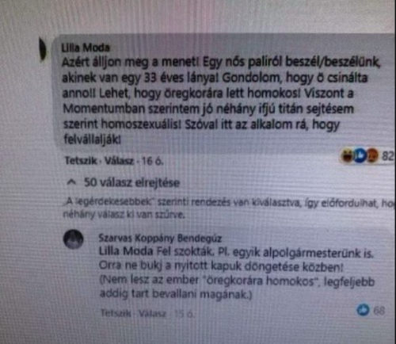The image size is (396, 344).
Task: Open the Lilla Moda author name link
Action: click(86, 48)
